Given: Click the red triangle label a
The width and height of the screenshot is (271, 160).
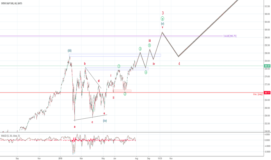Looking at the screenshot, I should point(75,127).
